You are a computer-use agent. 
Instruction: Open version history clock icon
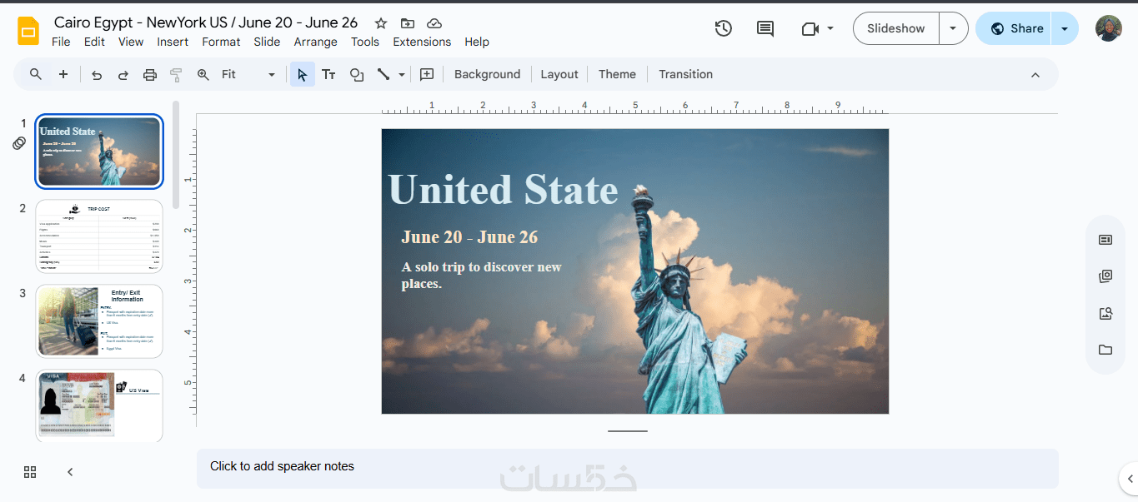click(x=723, y=28)
